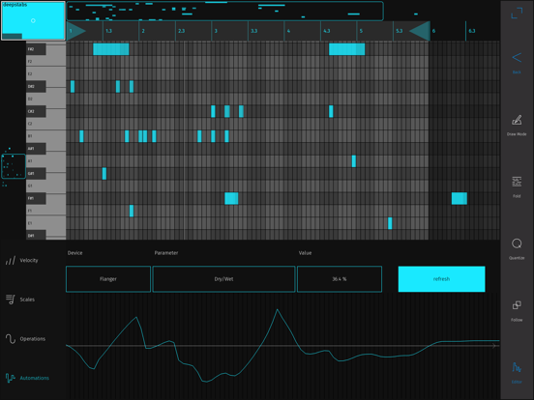Click the fullscreen expand icon
The width and height of the screenshot is (534, 400).
pos(517,13)
